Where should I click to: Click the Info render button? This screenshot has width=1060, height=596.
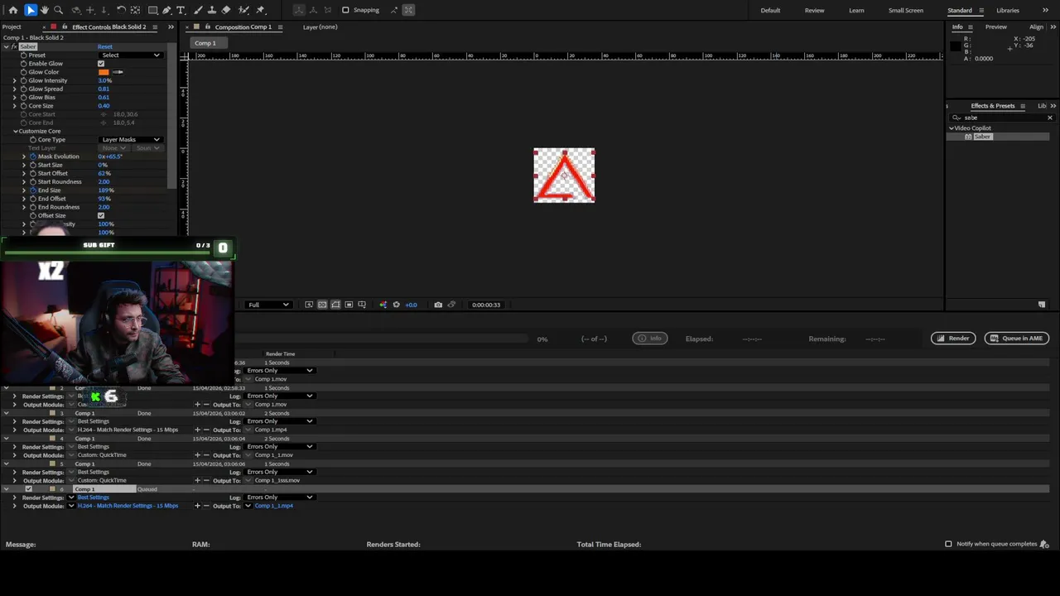[x=650, y=339]
